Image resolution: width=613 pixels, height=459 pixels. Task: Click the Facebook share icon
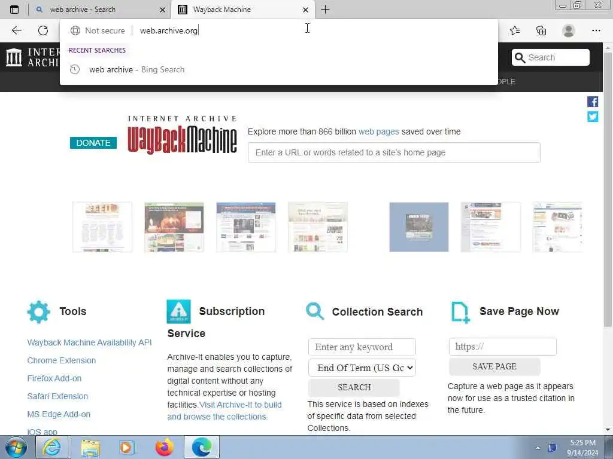(593, 102)
